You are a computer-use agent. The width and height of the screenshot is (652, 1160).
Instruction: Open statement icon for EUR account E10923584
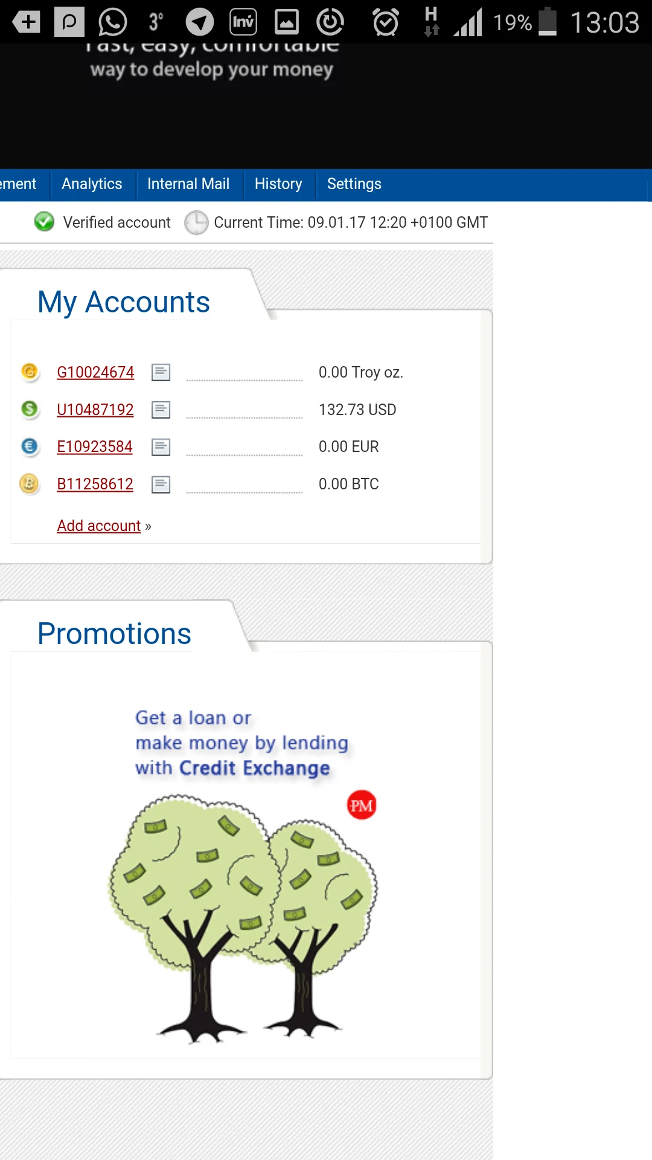pos(161,447)
